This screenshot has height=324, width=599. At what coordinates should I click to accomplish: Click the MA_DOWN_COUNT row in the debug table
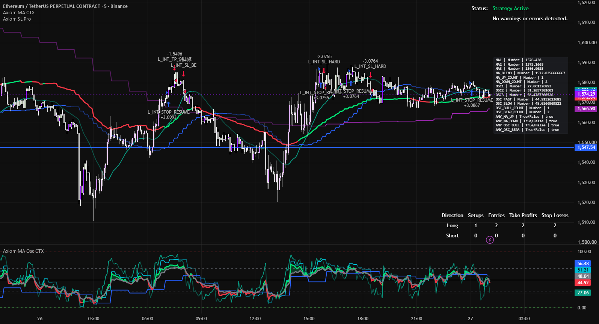pyautogui.click(x=521, y=82)
